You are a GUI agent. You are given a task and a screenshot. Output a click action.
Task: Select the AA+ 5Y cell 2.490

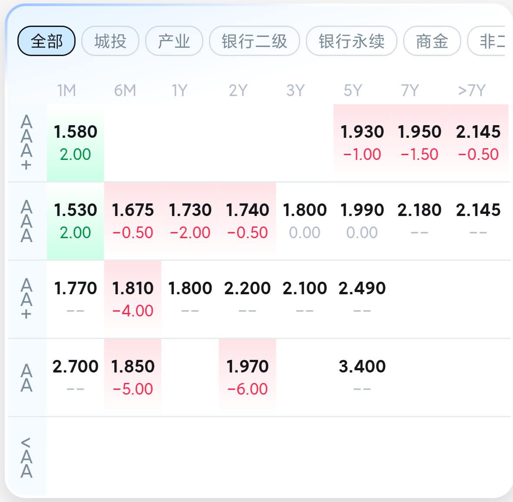tap(362, 299)
